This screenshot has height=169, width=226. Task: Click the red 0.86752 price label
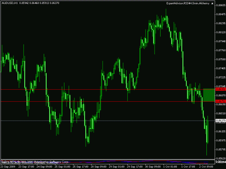221,101
